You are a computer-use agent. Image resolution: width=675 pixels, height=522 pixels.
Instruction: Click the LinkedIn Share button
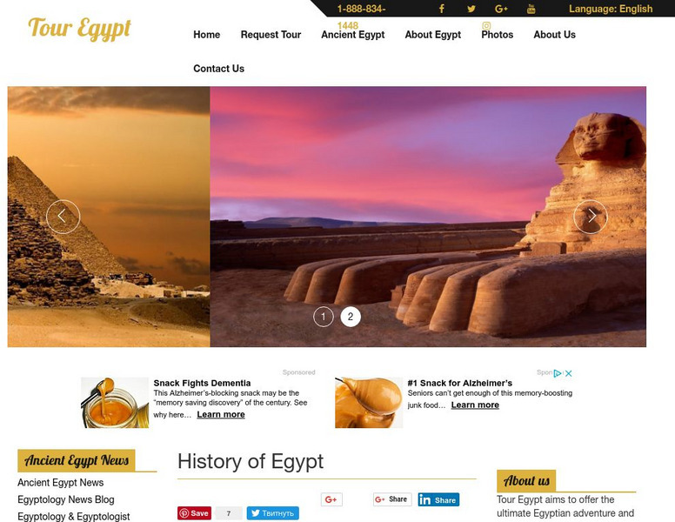tap(438, 499)
